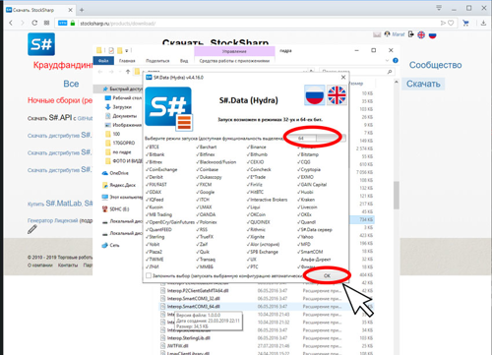This screenshot has height=355, width=492.
Task: Confirm the dialog with OK
Action: coord(327,275)
